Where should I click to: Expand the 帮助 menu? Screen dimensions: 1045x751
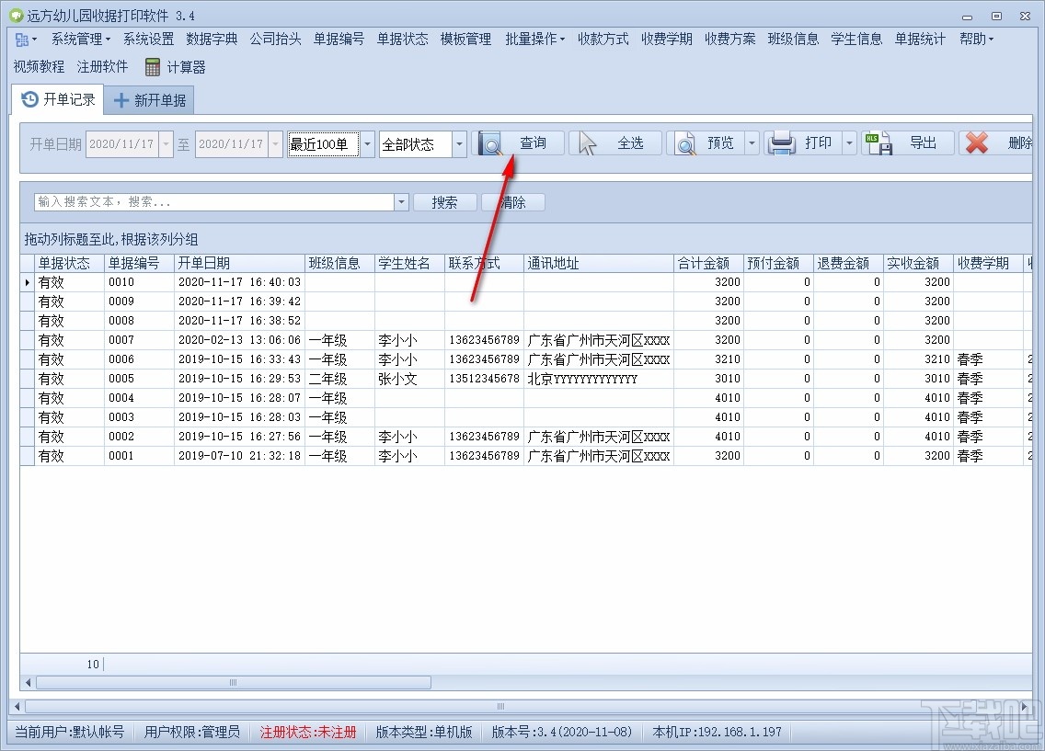point(976,40)
